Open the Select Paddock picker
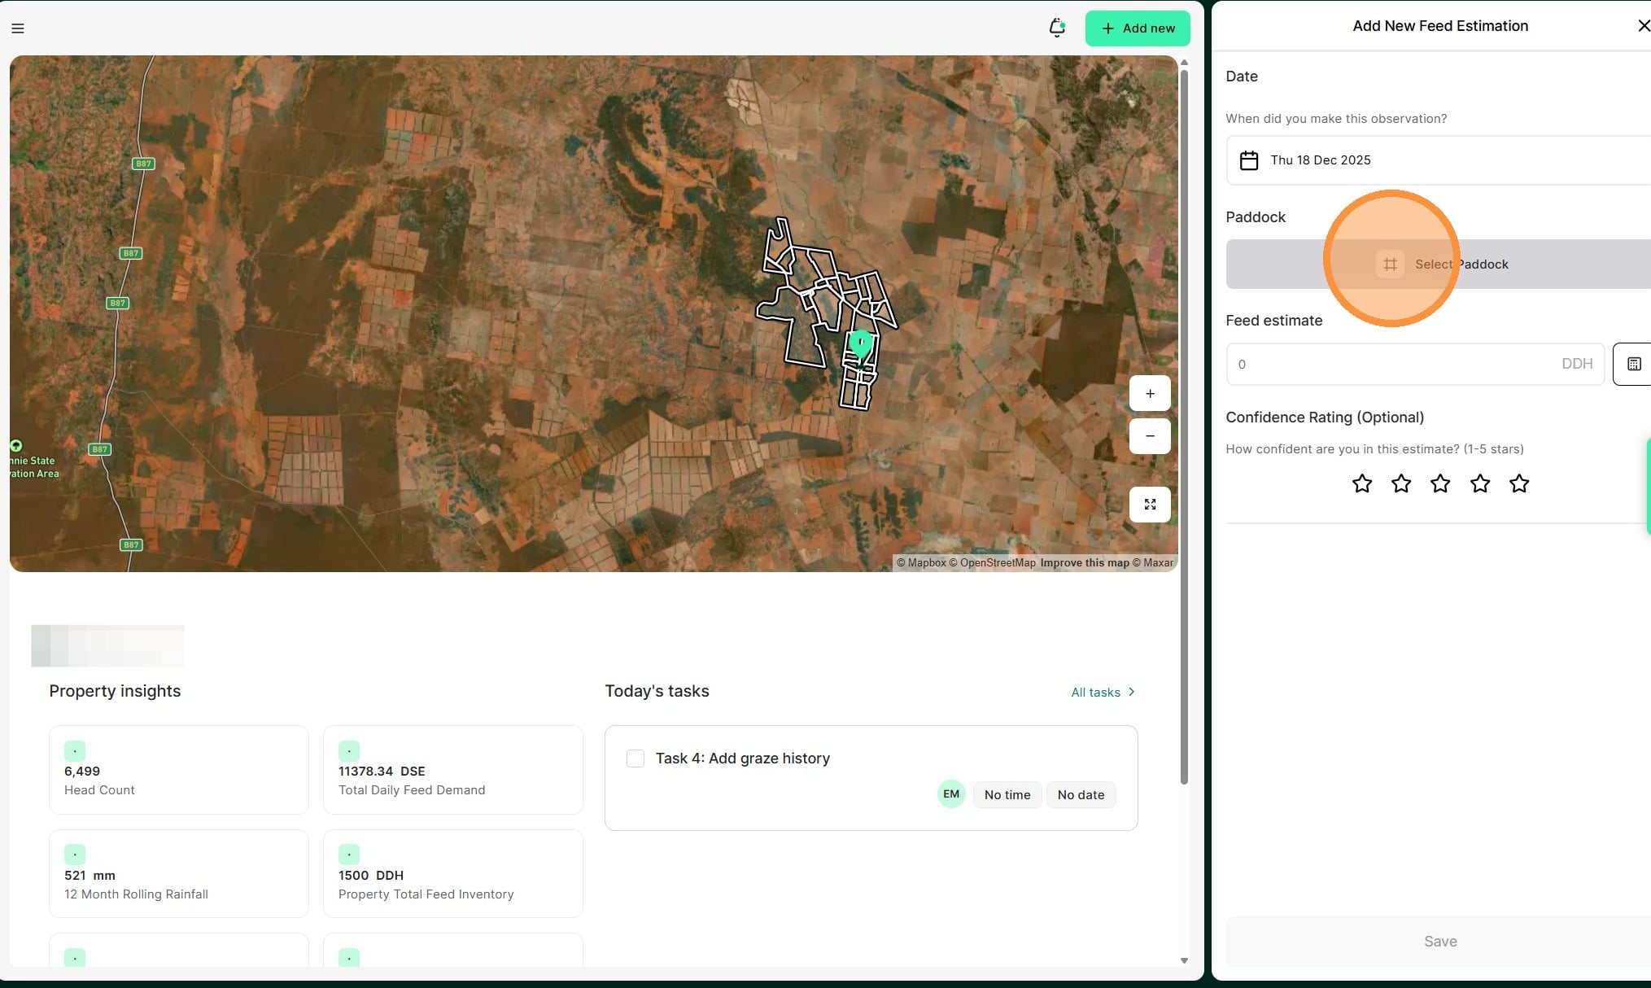This screenshot has width=1651, height=988. pyautogui.click(x=1440, y=264)
